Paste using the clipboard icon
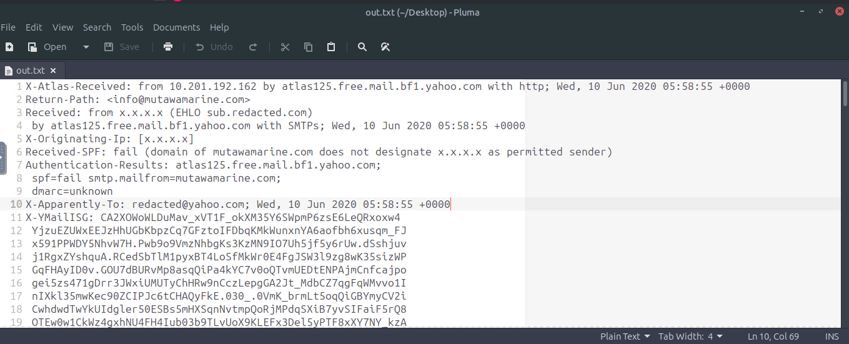Image resolution: width=849 pixels, height=344 pixels. point(331,47)
